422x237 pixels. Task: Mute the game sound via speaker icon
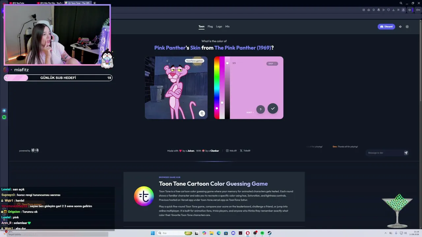click(x=400, y=27)
